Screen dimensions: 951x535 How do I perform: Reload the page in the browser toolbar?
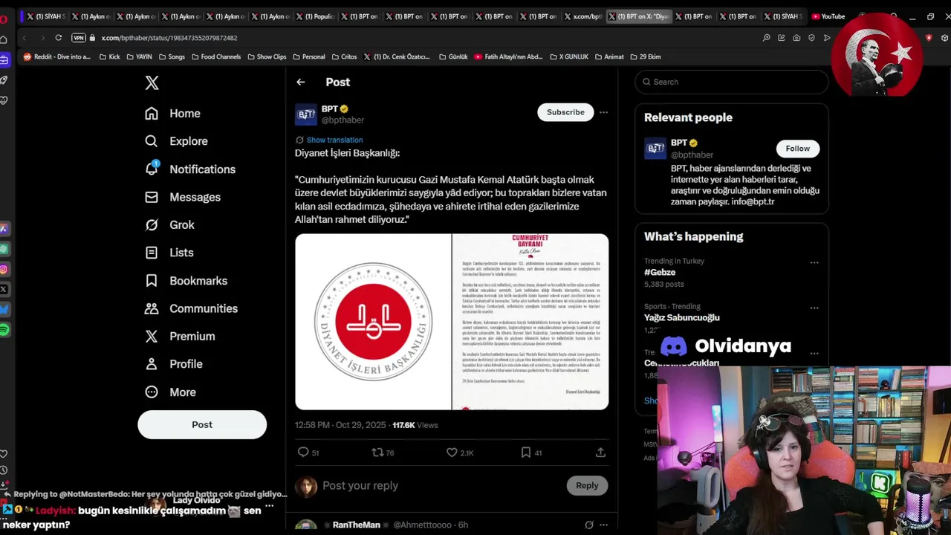pyautogui.click(x=58, y=38)
